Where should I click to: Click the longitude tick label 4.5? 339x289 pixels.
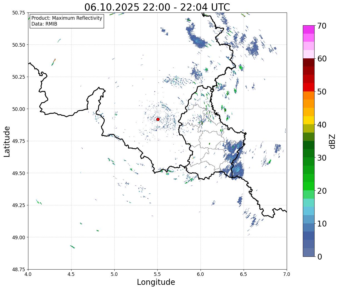pos(71,274)
